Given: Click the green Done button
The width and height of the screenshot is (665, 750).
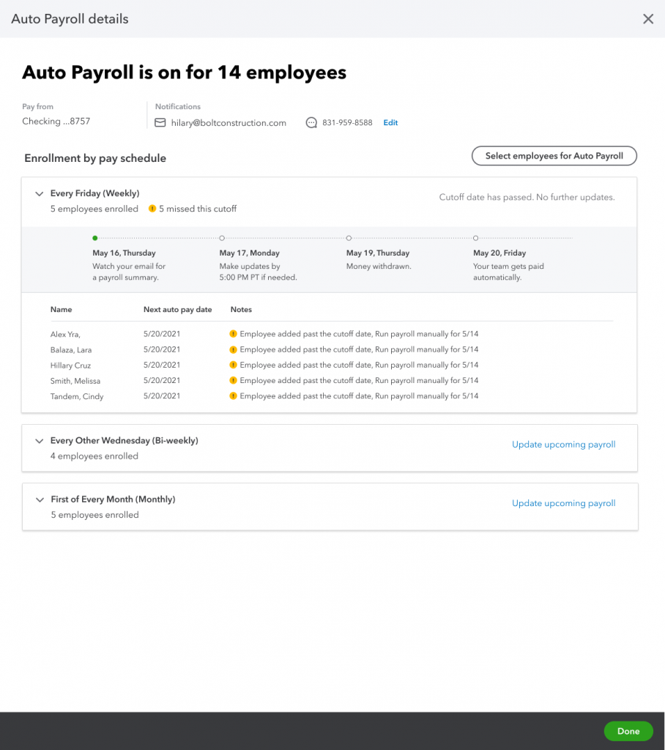Looking at the screenshot, I should 628,731.
